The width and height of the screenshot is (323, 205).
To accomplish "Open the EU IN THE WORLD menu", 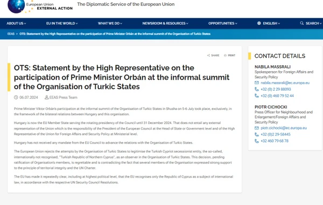I will [x=62, y=23].
